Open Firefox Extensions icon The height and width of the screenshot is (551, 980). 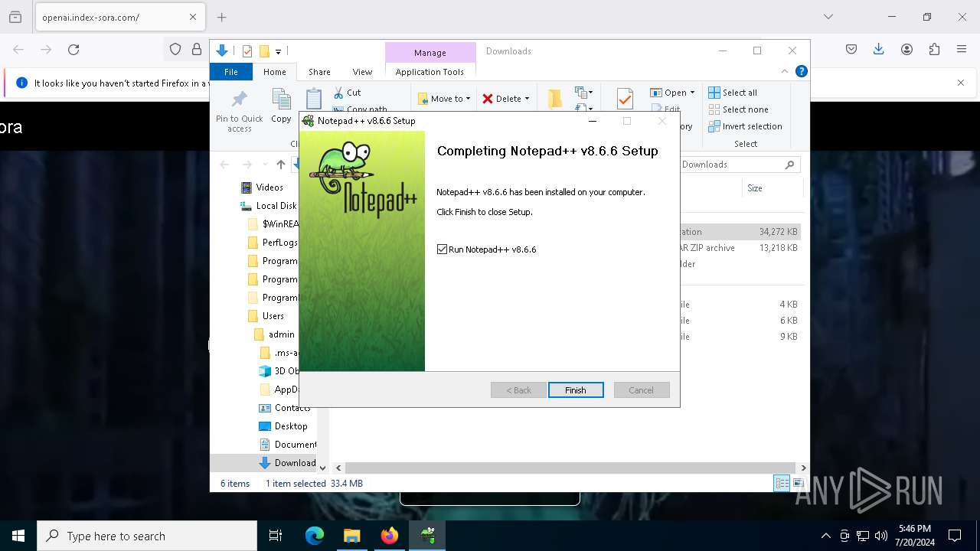click(x=934, y=50)
